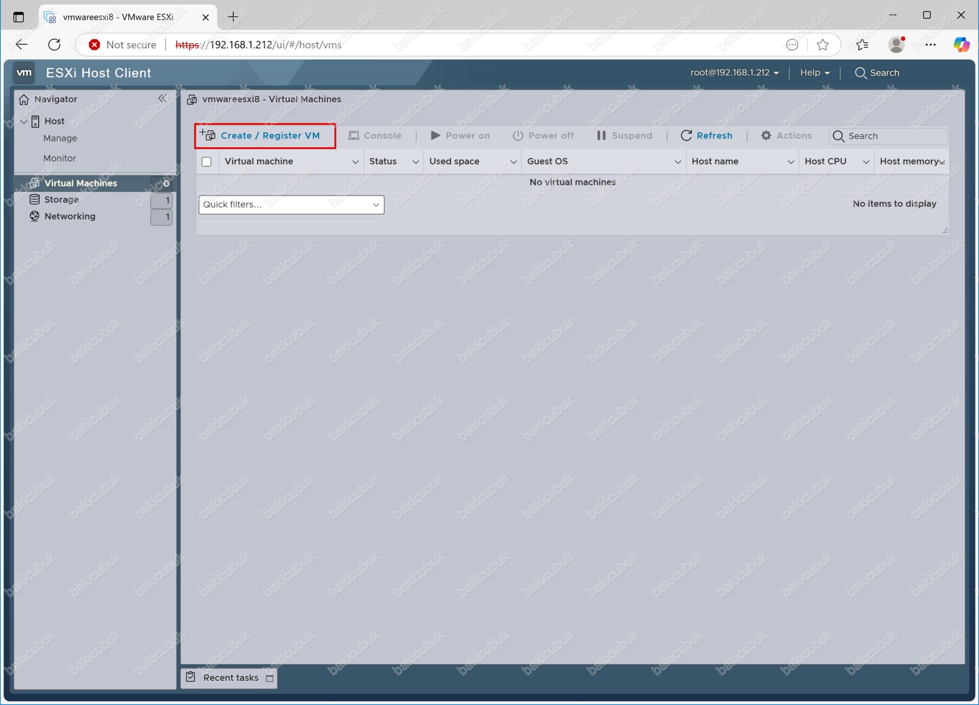Open Status column dropdown arrow
This screenshot has height=705, width=979.
click(x=416, y=162)
